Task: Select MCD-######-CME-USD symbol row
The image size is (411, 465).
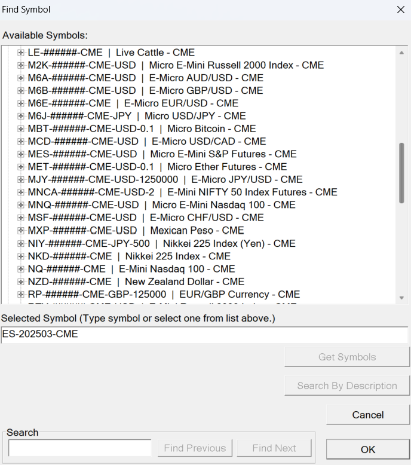Action: click(x=147, y=142)
